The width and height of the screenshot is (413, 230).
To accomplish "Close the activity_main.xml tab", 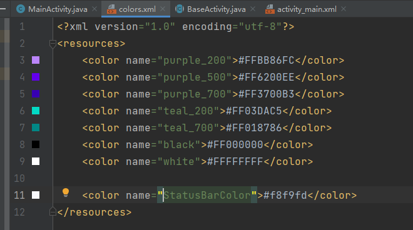I will point(344,9).
